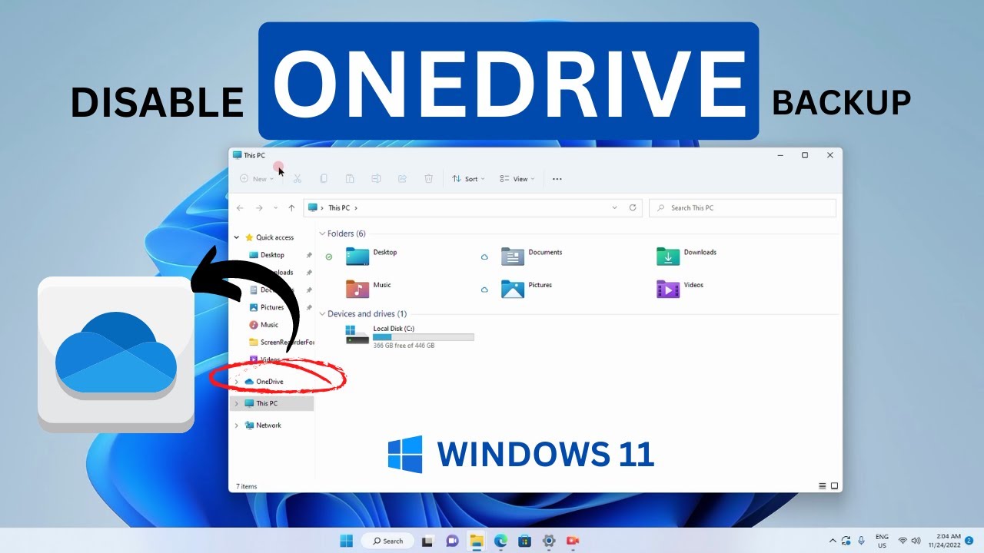Image resolution: width=984 pixels, height=553 pixels.
Task: Collapse the Quick access tree node
Action: [237, 237]
